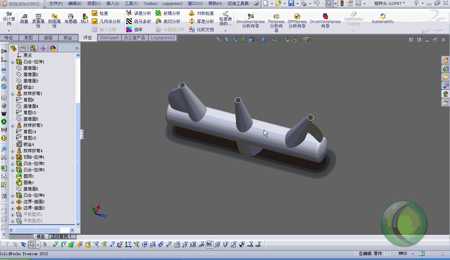
Task: Toggle the 几何体分析 geometry analysis option
Action: point(106,21)
